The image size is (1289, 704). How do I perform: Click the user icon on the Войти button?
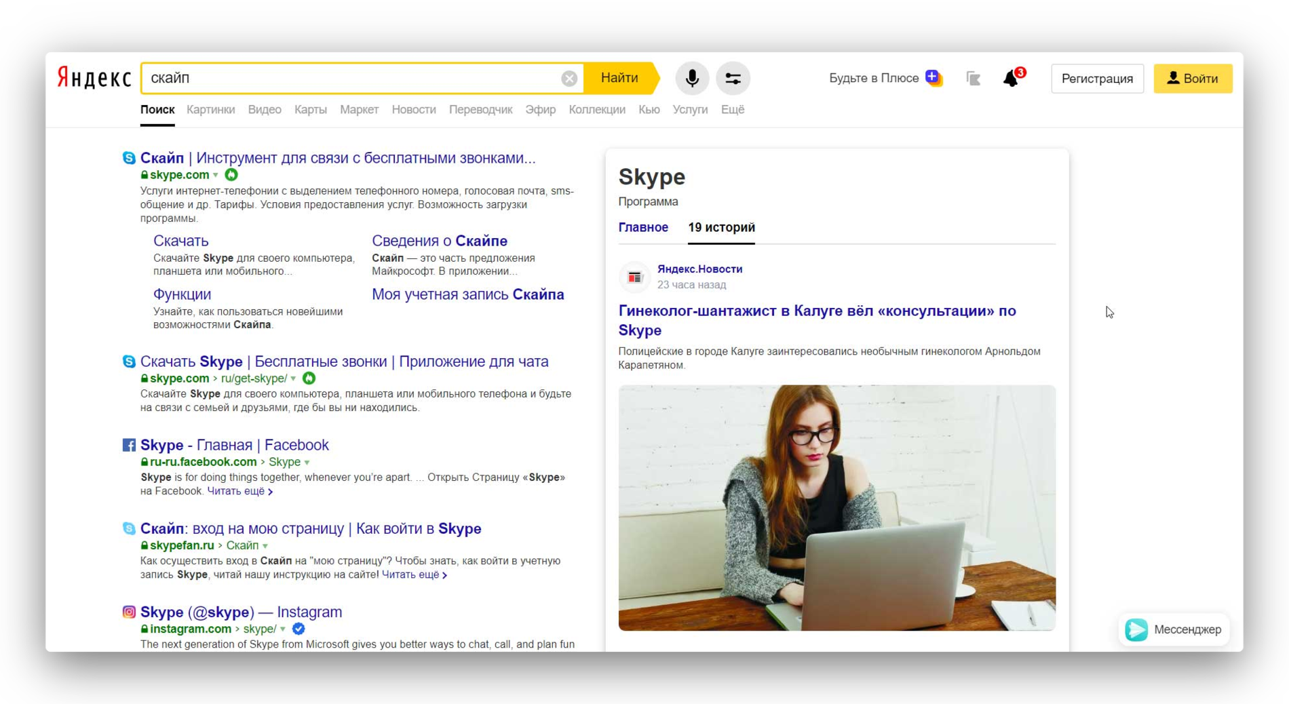[x=1173, y=78]
